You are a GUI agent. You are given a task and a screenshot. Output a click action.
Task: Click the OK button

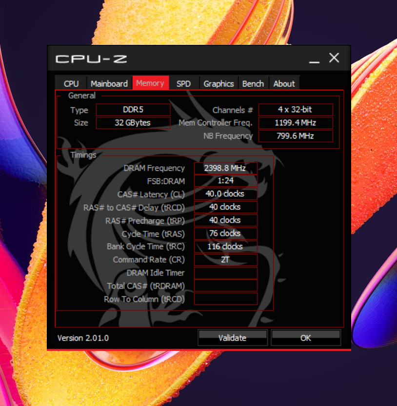pyautogui.click(x=306, y=338)
